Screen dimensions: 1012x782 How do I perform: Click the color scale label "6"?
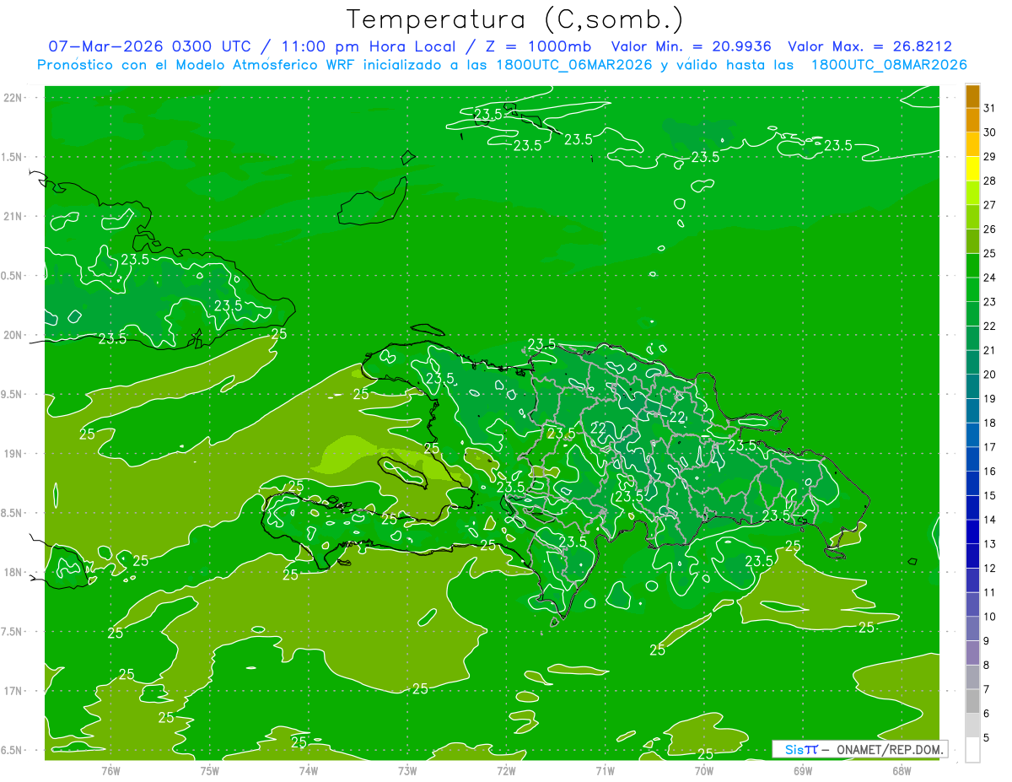[987, 714]
